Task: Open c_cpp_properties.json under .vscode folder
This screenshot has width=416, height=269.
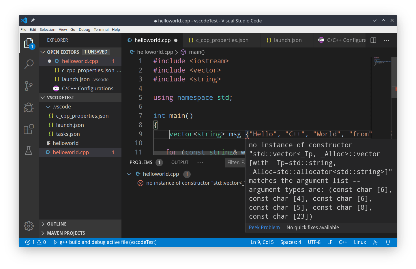Action: [80, 116]
